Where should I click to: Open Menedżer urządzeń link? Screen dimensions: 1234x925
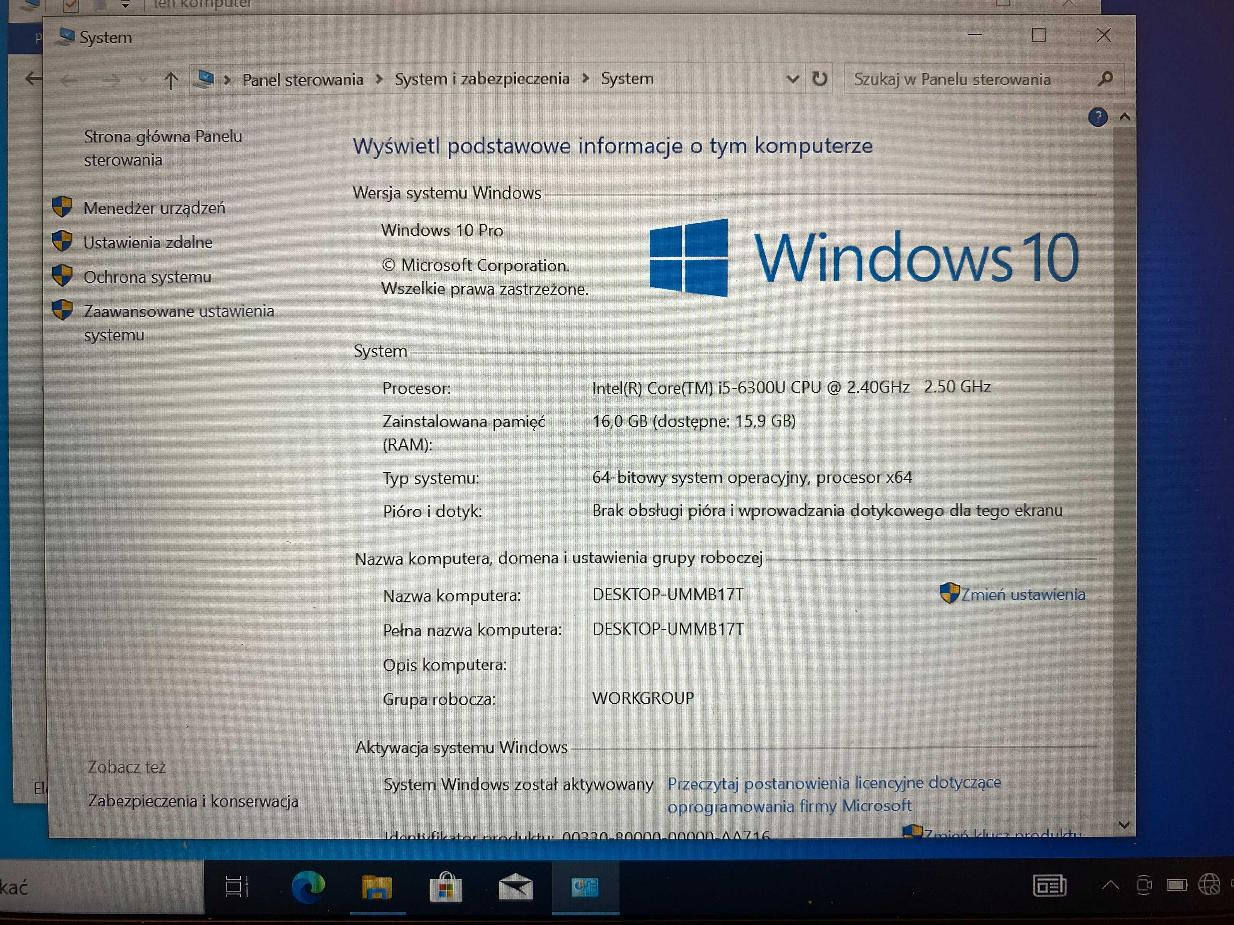pyautogui.click(x=154, y=208)
